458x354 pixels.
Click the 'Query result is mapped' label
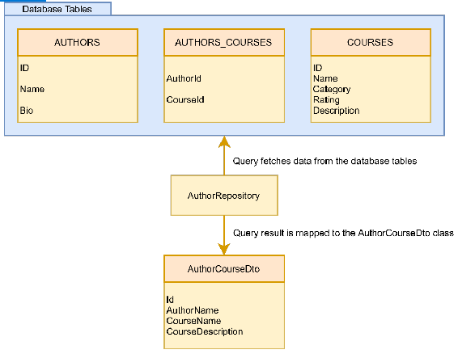coord(343,233)
